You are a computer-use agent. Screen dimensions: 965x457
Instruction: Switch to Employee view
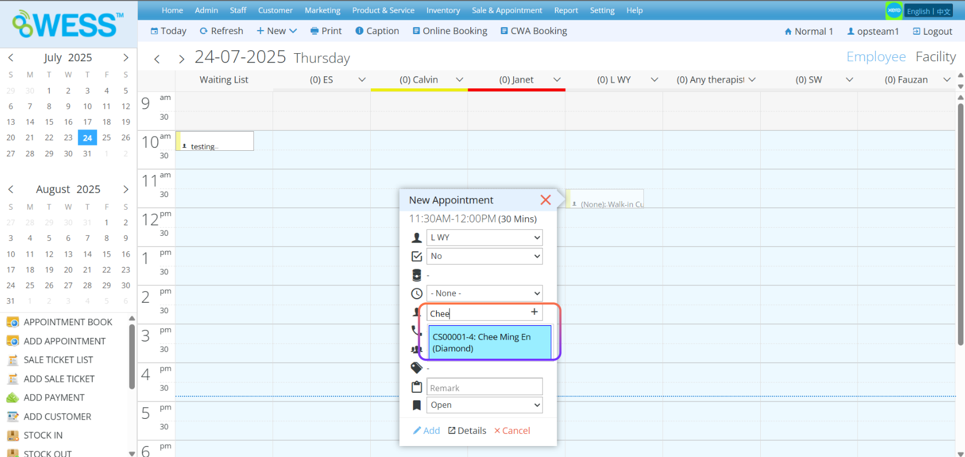[x=875, y=57]
